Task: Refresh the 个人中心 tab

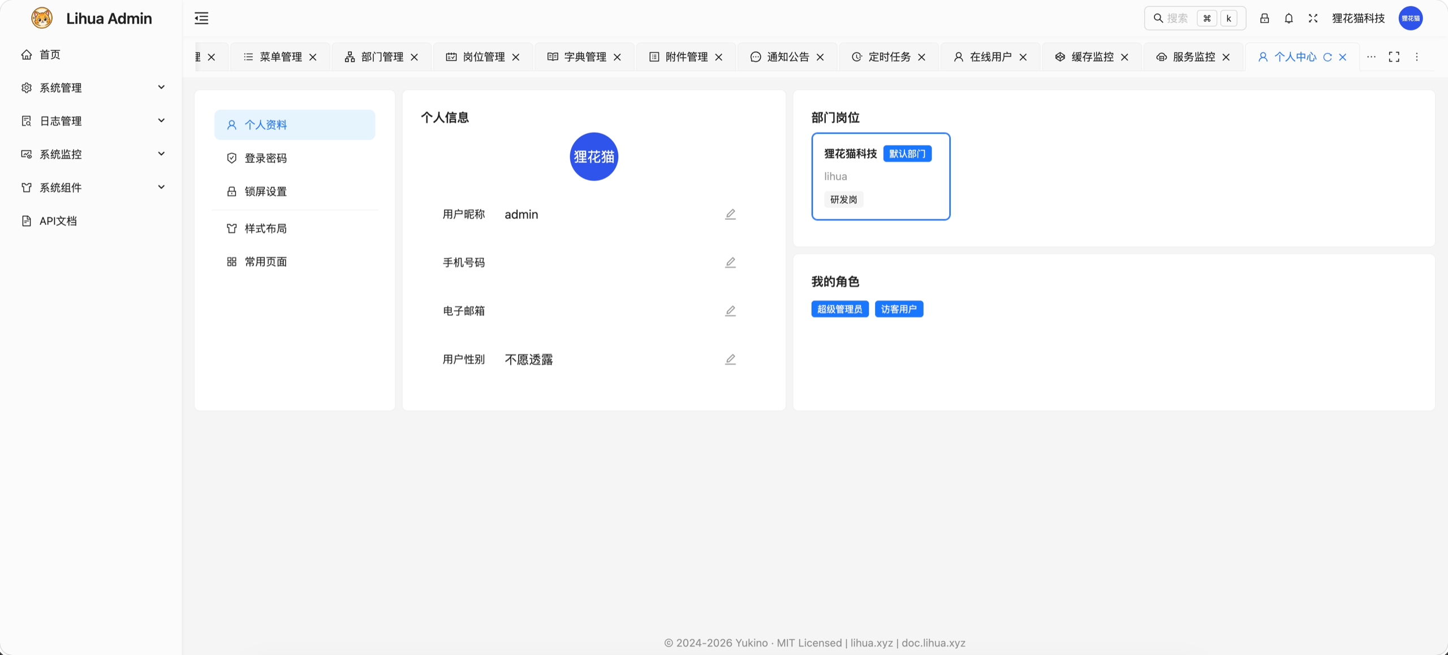Action: (1327, 57)
